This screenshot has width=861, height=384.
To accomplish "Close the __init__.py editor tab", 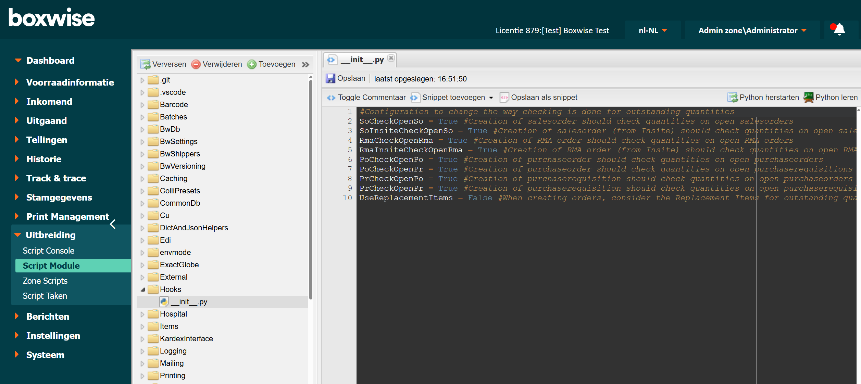I will coord(391,58).
